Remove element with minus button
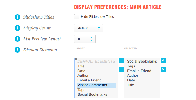 [121, 69]
